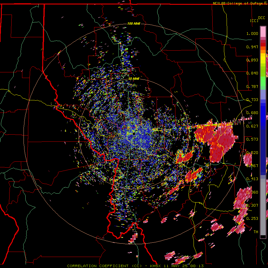Click the 0.733 color scale value
268x268 pixels.
[x=252, y=100]
